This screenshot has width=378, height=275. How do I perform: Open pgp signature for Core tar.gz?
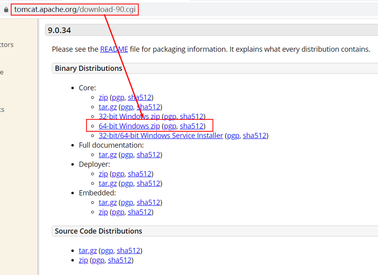(x=127, y=107)
